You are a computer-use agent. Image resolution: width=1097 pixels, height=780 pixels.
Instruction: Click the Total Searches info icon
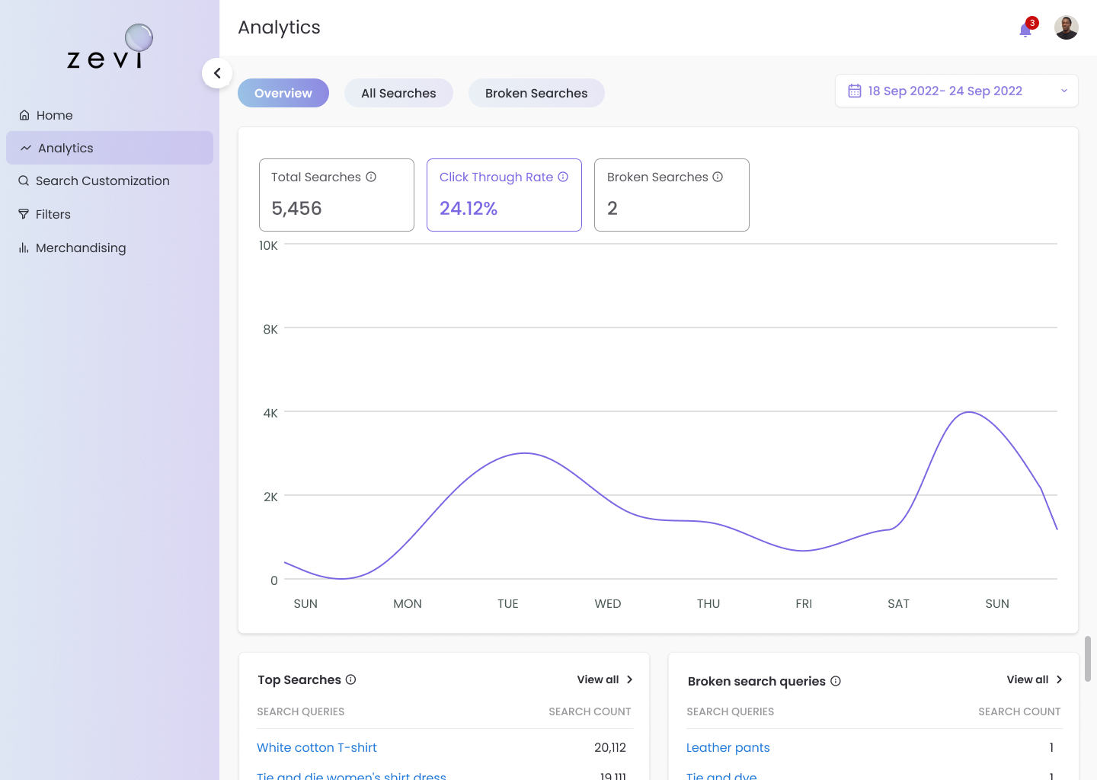coord(371,177)
